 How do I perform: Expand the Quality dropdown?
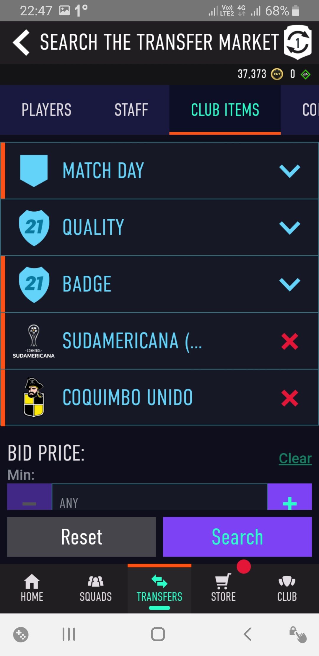pos(289,228)
